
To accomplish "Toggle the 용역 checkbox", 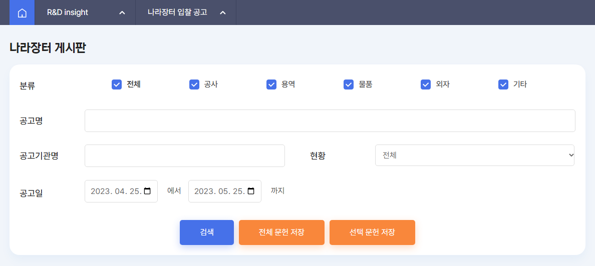I will pos(271,84).
